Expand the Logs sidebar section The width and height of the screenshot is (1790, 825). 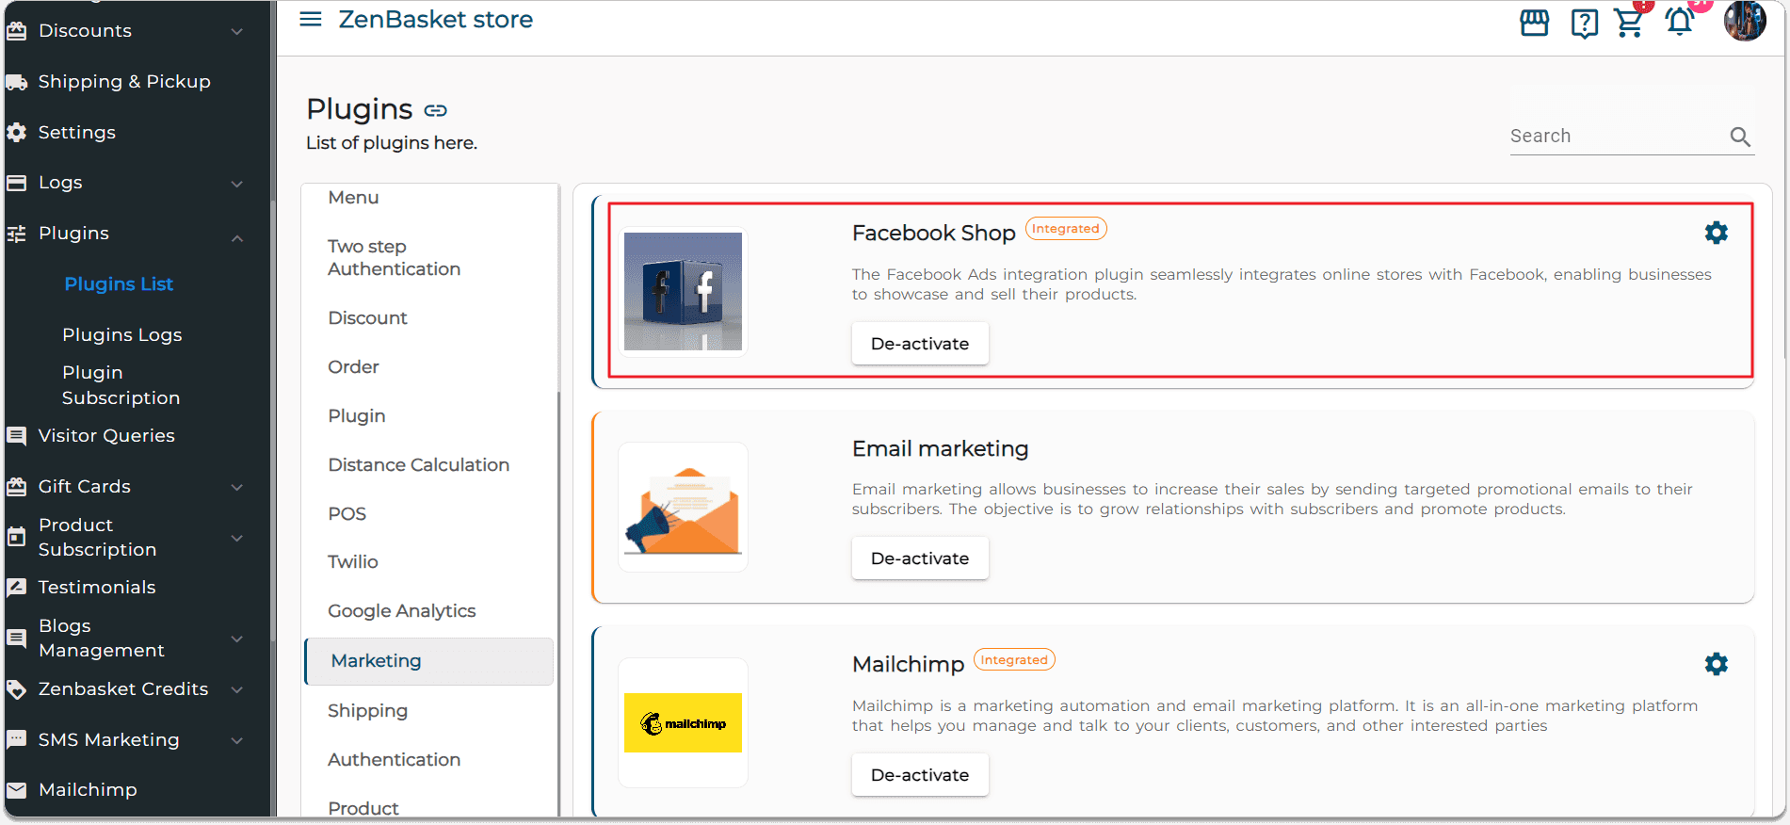[x=237, y=184]
